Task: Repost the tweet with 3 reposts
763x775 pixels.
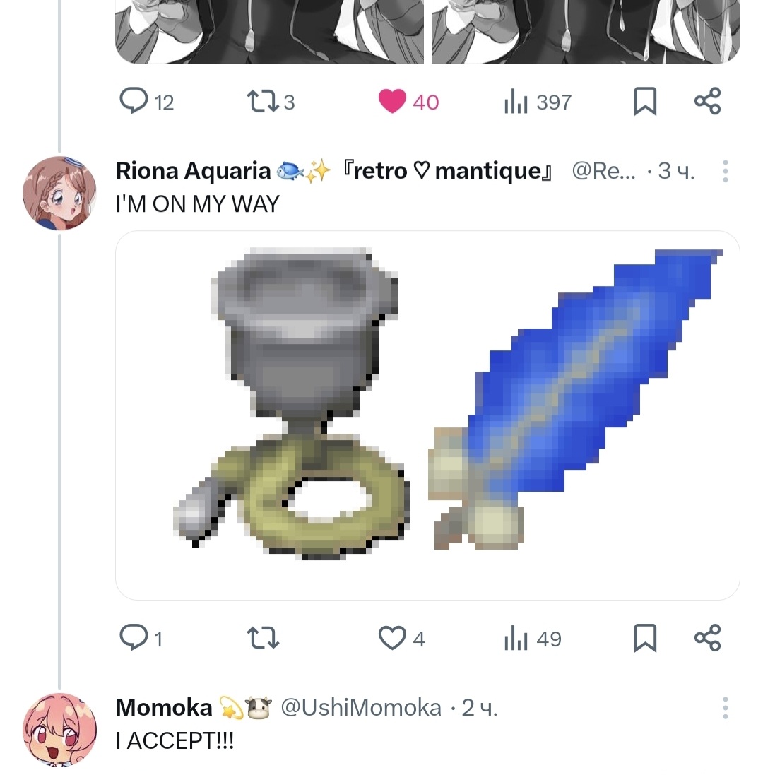Action: [x=271, y=101]
